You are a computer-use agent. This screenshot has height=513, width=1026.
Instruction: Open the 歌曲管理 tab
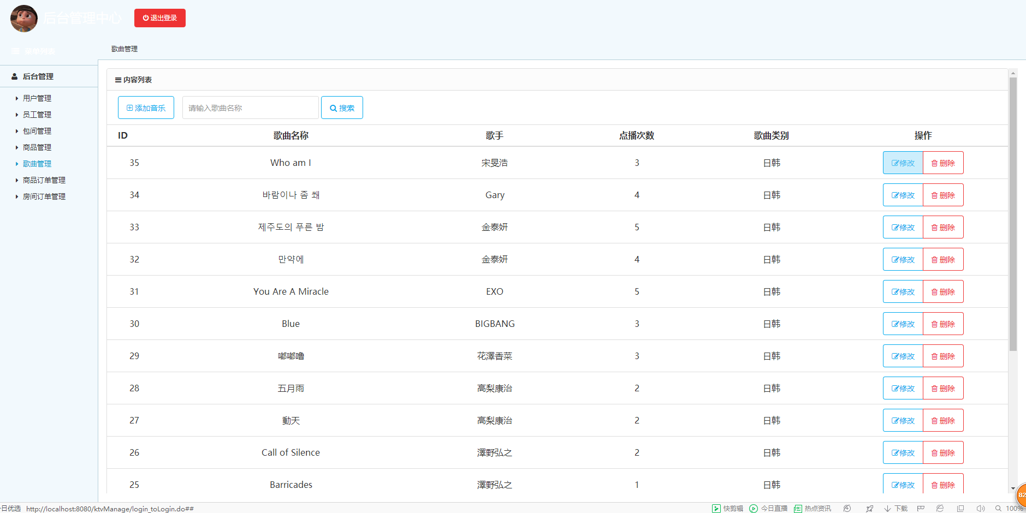pyautogui.click(x=124, y=49)
